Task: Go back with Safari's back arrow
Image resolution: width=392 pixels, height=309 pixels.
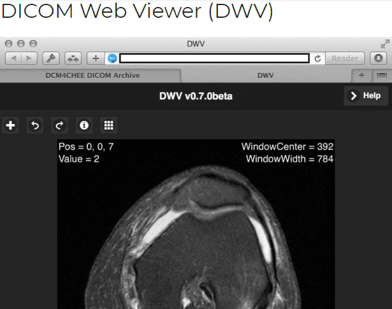Action: (x=13, y=58)
